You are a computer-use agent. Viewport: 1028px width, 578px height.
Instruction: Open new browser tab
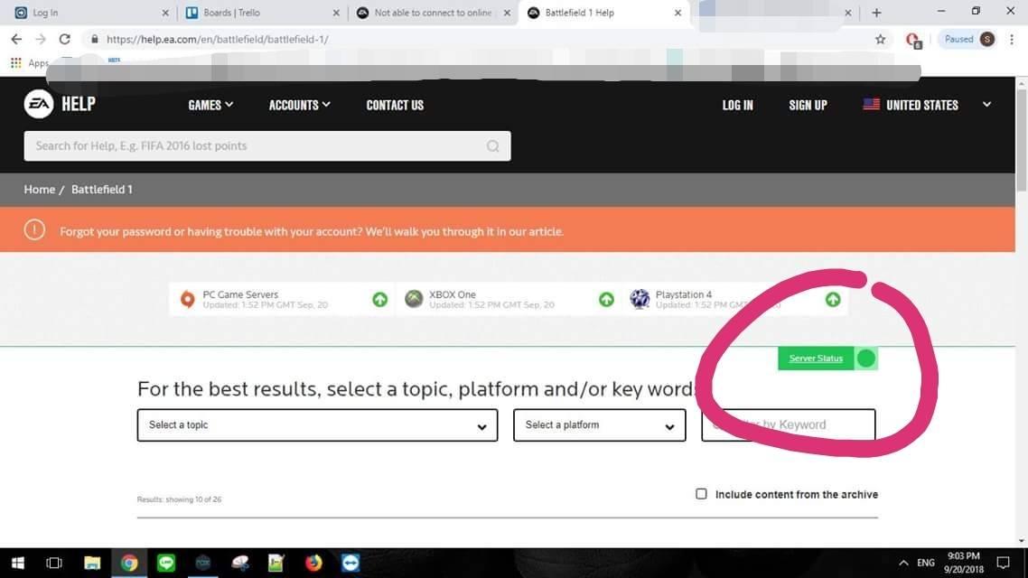click(876, 13)
